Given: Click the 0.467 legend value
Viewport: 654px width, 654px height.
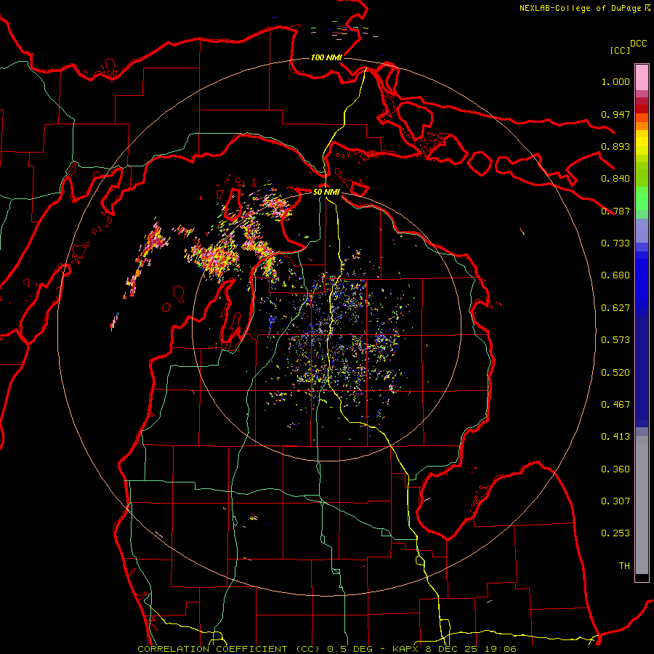Looking at the screenshot, I should pos(615,405).
